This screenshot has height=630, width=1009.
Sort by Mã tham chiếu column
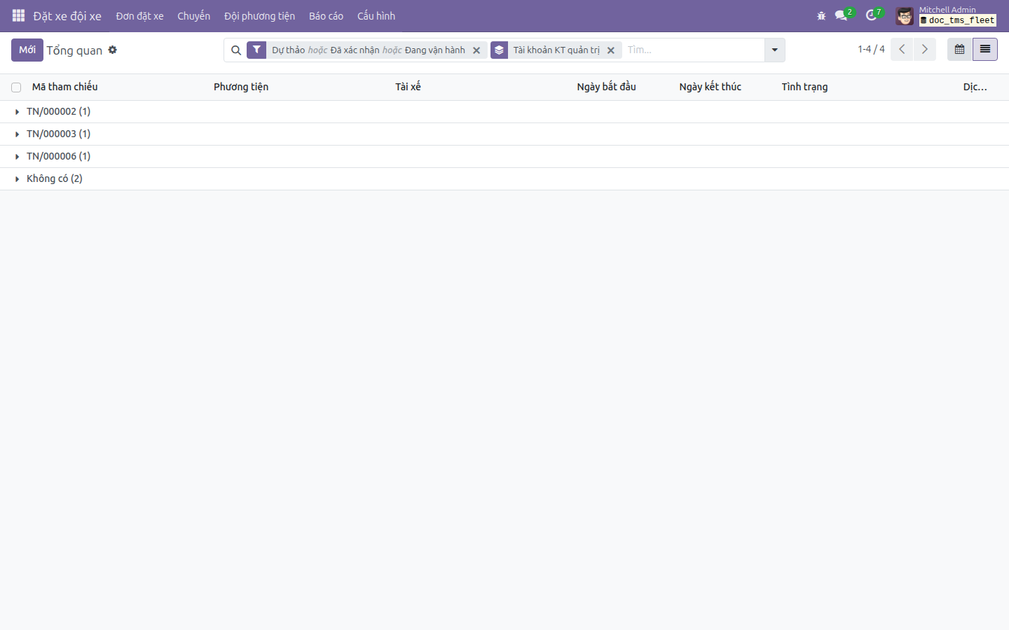click(x=64, y=87)
